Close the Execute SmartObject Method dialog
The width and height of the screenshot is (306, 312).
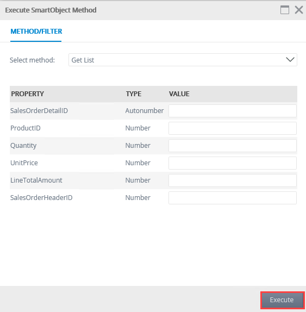[x=298, y=10]
